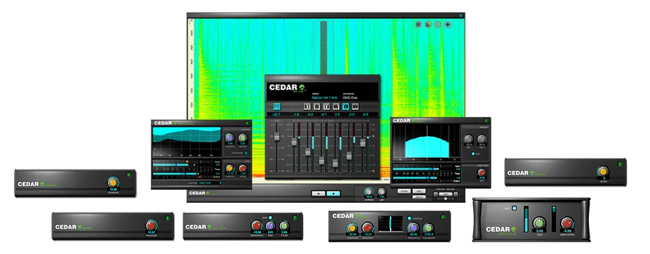This screenshot has height=254, width=650.
Task: Click green bypass icon on output level window
Action: point(486,121)
